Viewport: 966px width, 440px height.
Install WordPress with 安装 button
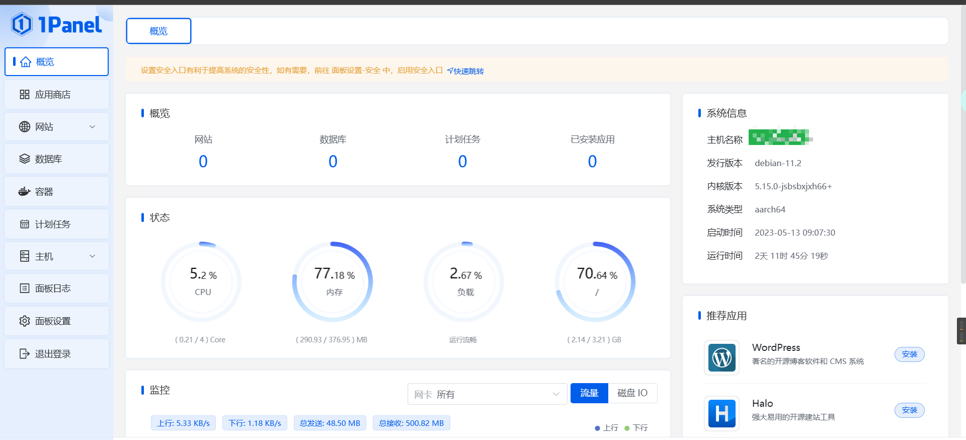[910, 354]
